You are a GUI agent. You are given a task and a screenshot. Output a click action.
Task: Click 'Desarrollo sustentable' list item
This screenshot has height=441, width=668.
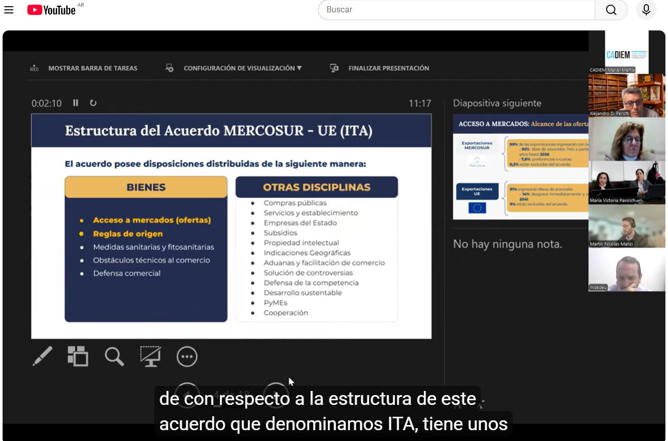click(303, 293)
